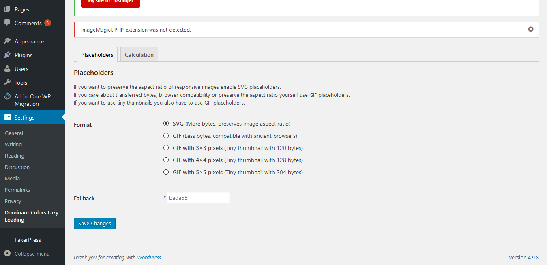Select the SVG format radio button
This screenshot has height=265, width=547.
[x=166, y=124]
